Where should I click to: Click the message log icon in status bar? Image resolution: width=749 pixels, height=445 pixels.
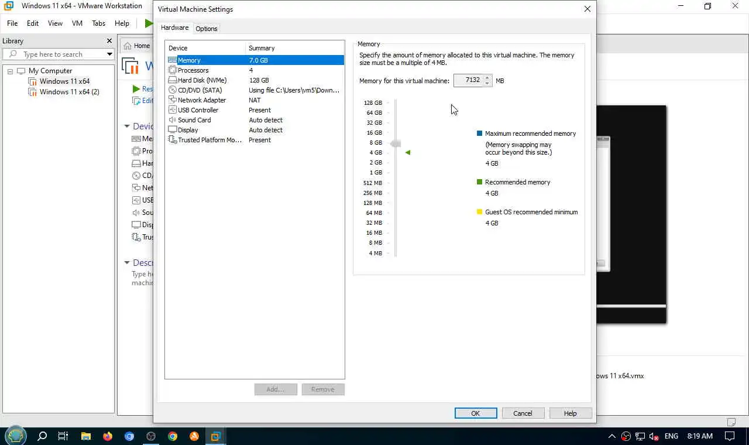(x=731, y=422)
